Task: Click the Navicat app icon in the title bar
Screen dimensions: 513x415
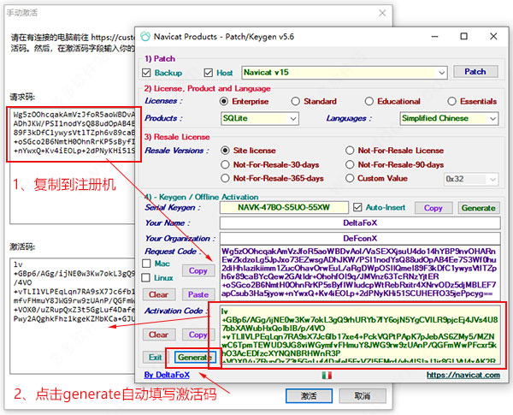Action: click(x=145, y=36)
